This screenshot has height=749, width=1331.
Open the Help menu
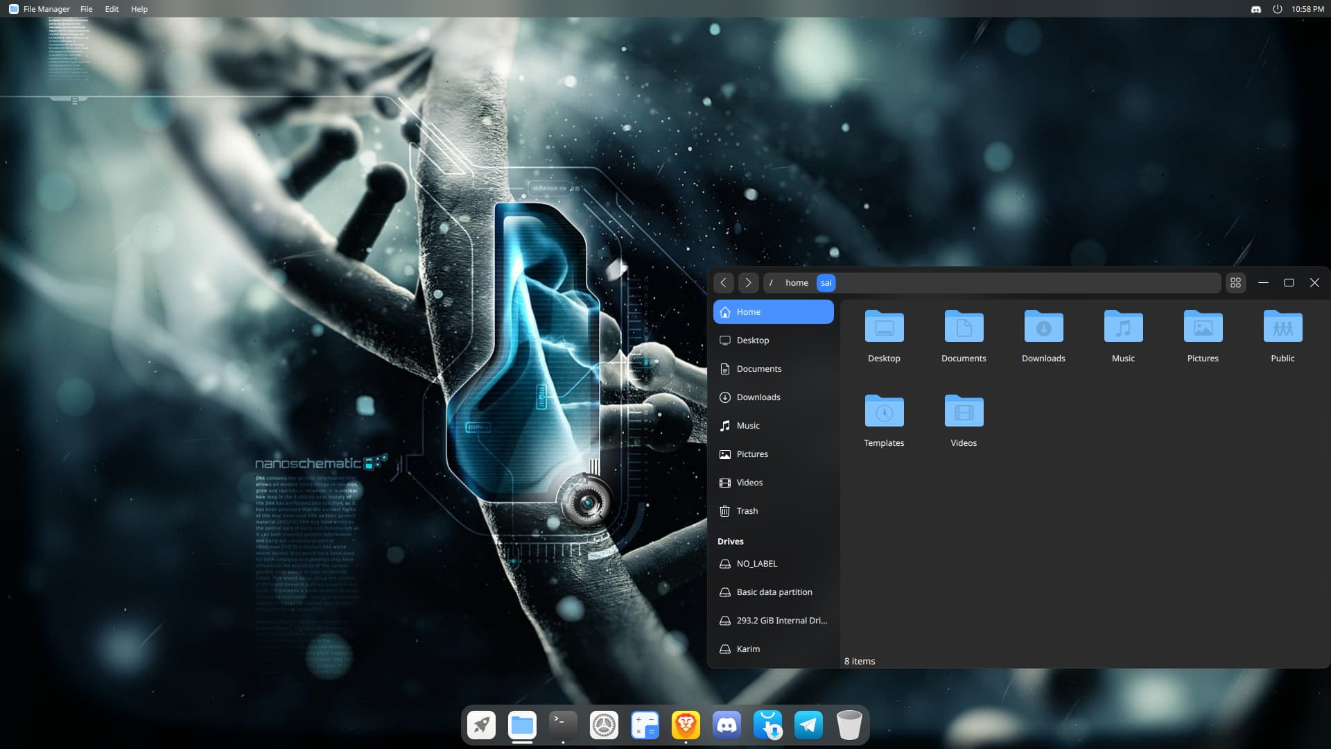139,9
